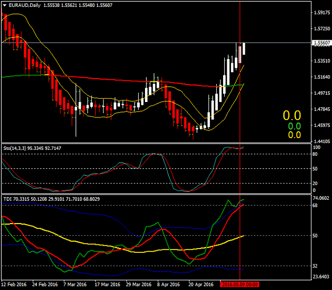Click the 8 Apr 2016 date label
This screenshot has width=332, height=290.
pyautogui.click(x=168, y=285)
